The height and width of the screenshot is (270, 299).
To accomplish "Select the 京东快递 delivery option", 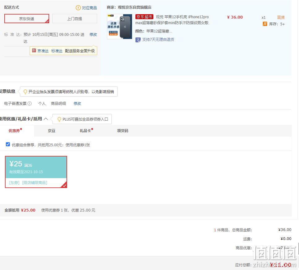I will 27,19.
